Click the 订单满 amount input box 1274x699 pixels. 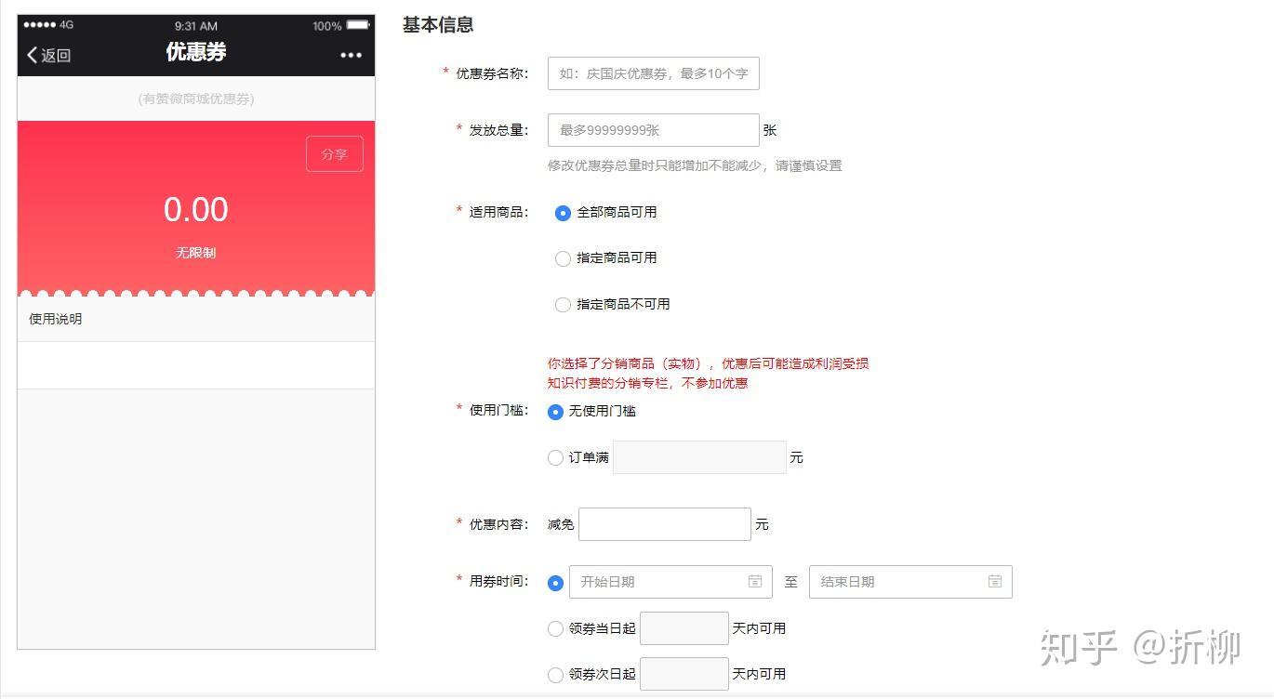pos(699,457)
